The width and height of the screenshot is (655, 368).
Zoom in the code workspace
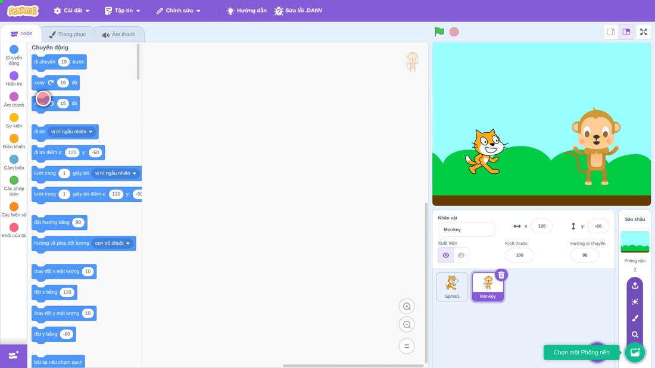pyautogui.click(x=407, y=306)
